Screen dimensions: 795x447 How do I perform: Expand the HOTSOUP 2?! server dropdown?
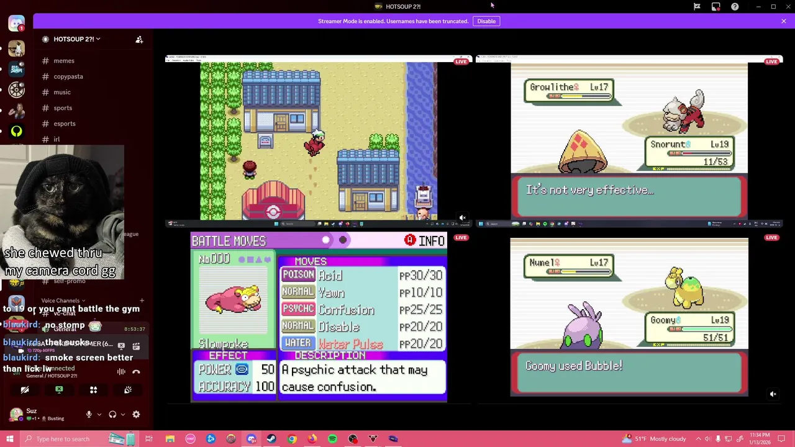pos(76,39)
